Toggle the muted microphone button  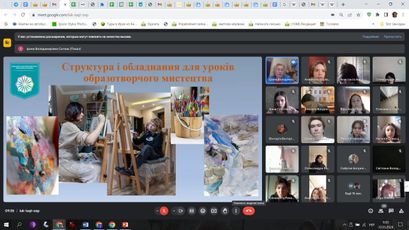point(164,211)
